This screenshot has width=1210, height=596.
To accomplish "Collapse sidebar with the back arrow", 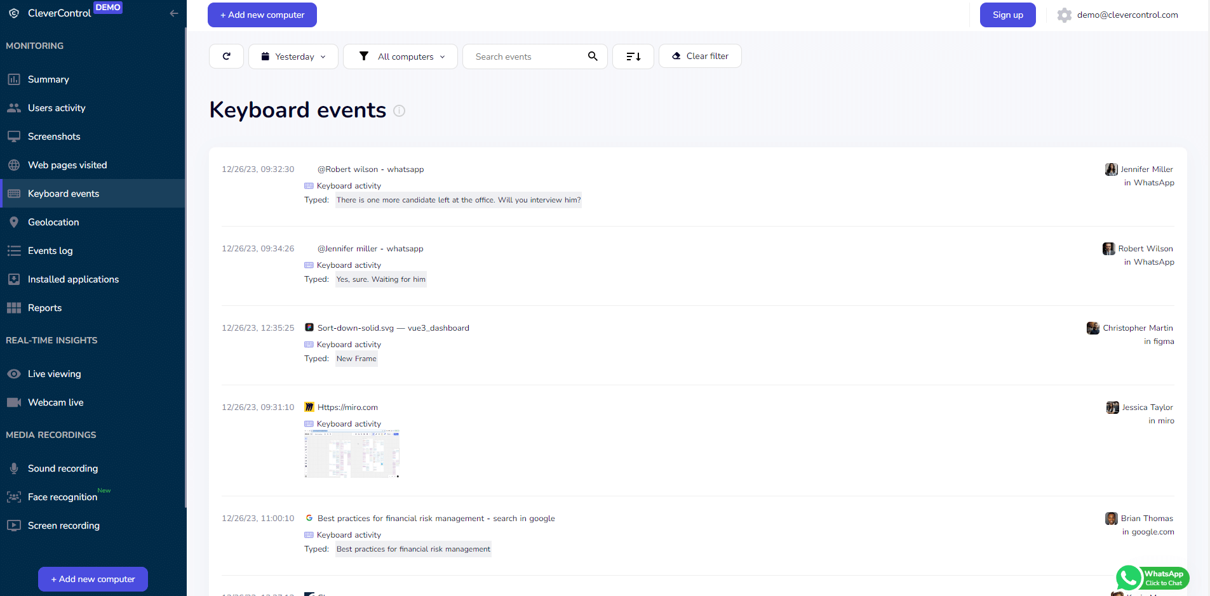I will pos(174,13).
